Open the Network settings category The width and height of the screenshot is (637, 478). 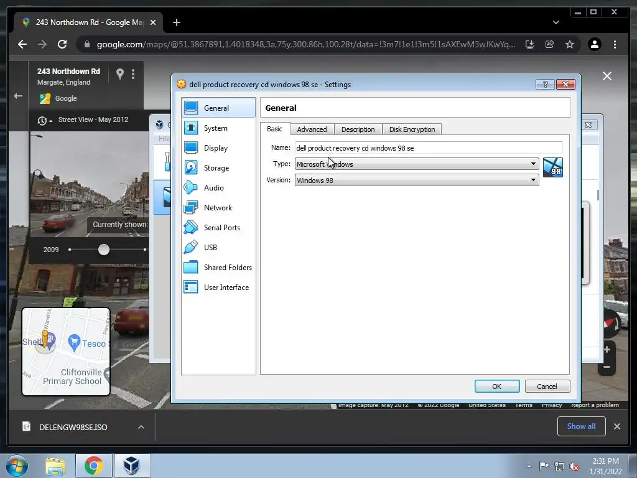pyautogui.click(x=218, y=208)
